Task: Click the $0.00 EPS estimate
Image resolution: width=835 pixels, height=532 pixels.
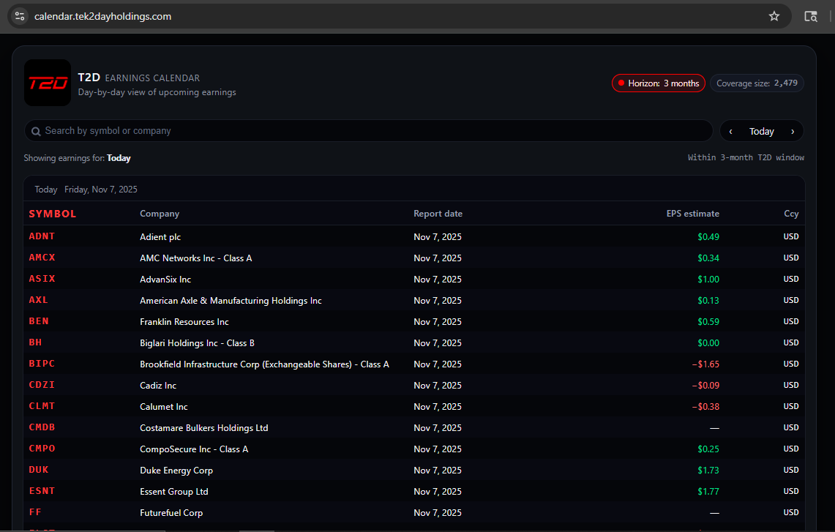Action: [708, 343]
